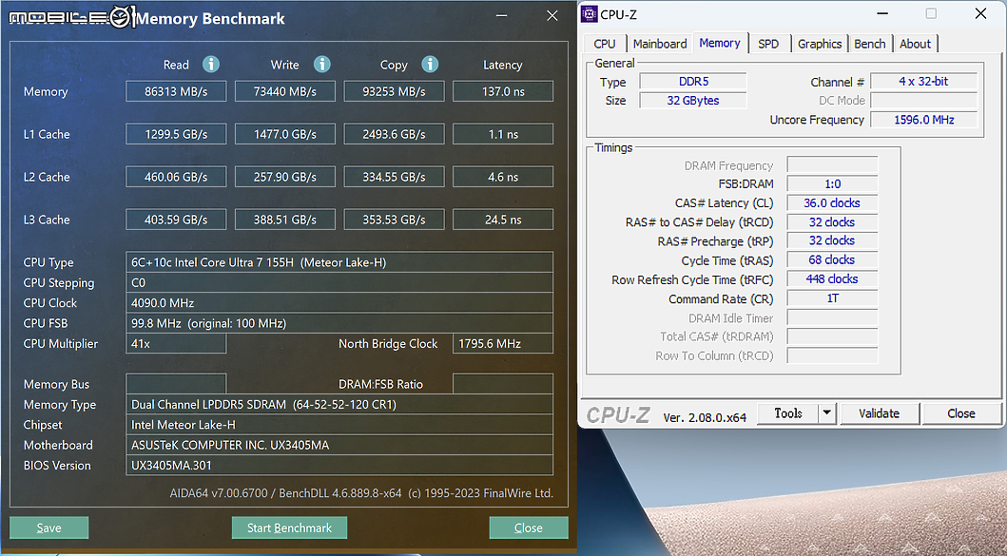Select the Memory tab in CPU-Z

[x=719, y=43]
